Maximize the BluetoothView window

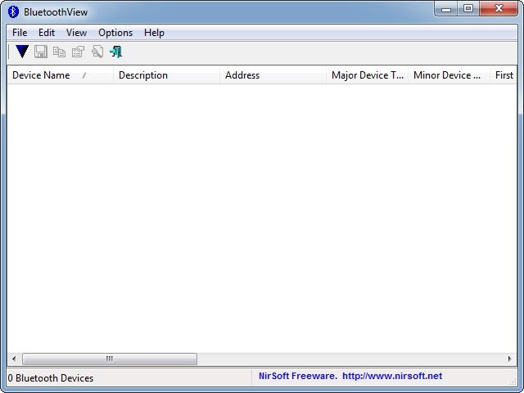coord(468,9)
